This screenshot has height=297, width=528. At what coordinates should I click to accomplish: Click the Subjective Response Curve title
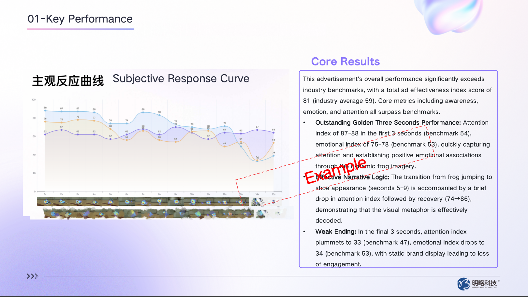(x=181, y=78)
